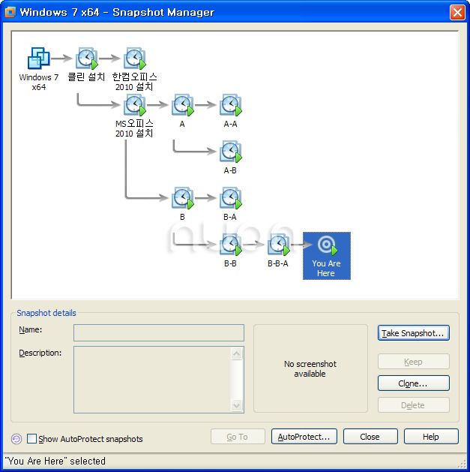The image size is (470, 472).
Task: Click the Close button at bottom
Action: click(x=370, y=437)
